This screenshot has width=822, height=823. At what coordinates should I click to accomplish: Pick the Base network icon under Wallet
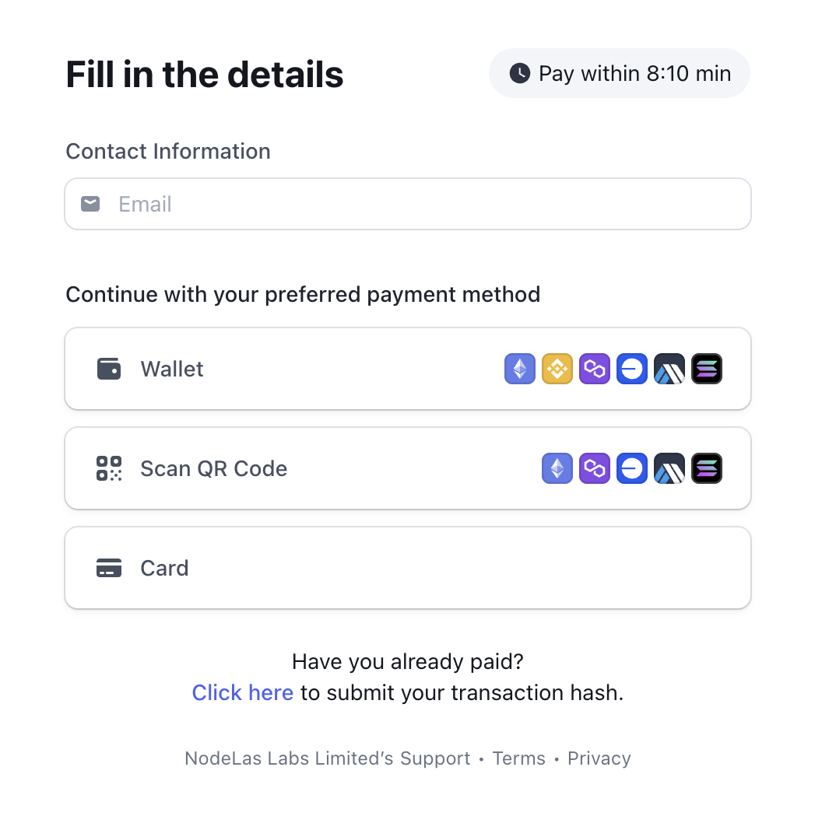click(632, 369)
